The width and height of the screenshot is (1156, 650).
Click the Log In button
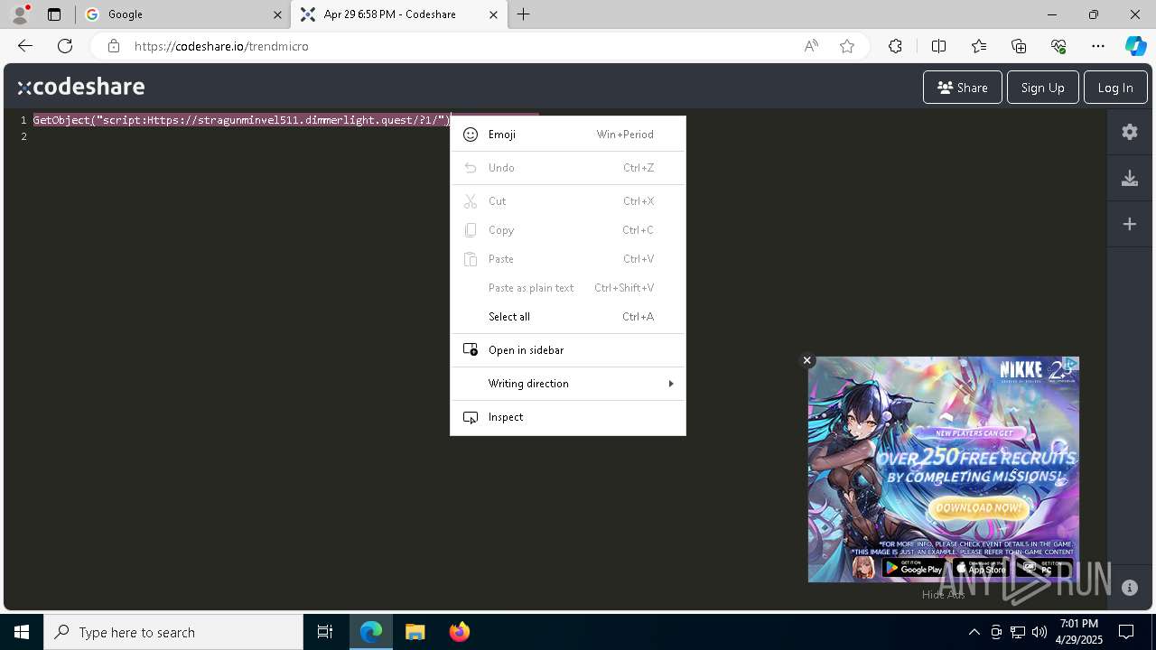click(1115, 88)
